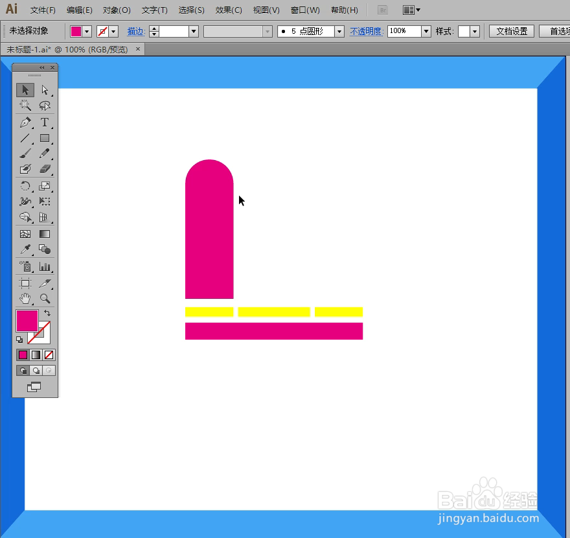Image resolution: width=570 pixels, height=538 pixels.
Task: Select the Direct Selection tool
Action: coord(45,90)
